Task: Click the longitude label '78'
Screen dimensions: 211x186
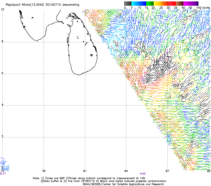Action: point(44,171)
